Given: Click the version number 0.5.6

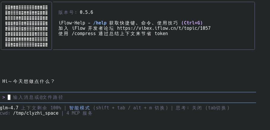Looking at the screenshot, I should pyautogui.click(x=86, y=12).
